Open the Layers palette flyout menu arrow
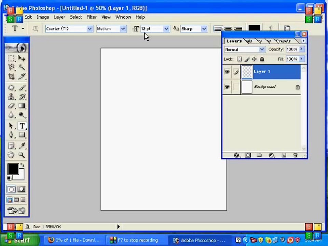The height and width of the screenshot is (246, 328). 303,41
